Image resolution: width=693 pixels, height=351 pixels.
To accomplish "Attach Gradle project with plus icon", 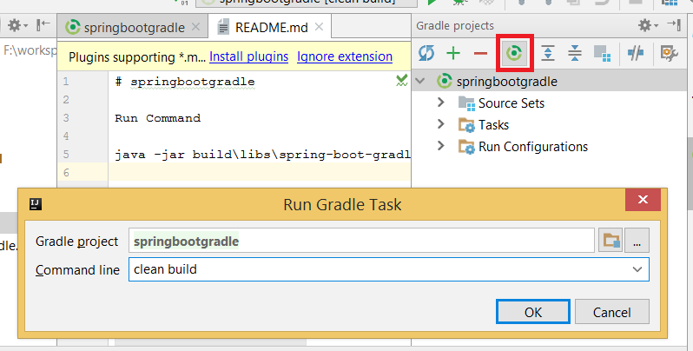I will (x=453, y=54).
